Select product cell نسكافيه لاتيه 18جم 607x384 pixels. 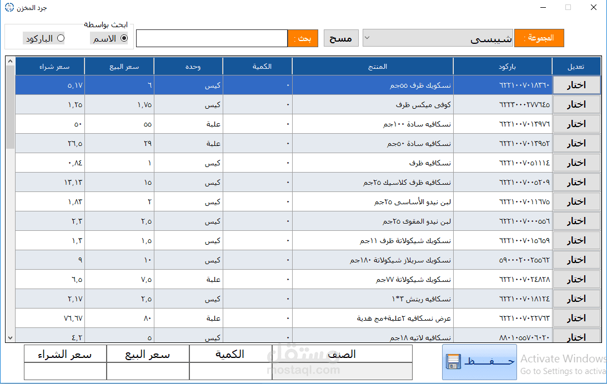[373, 335]
